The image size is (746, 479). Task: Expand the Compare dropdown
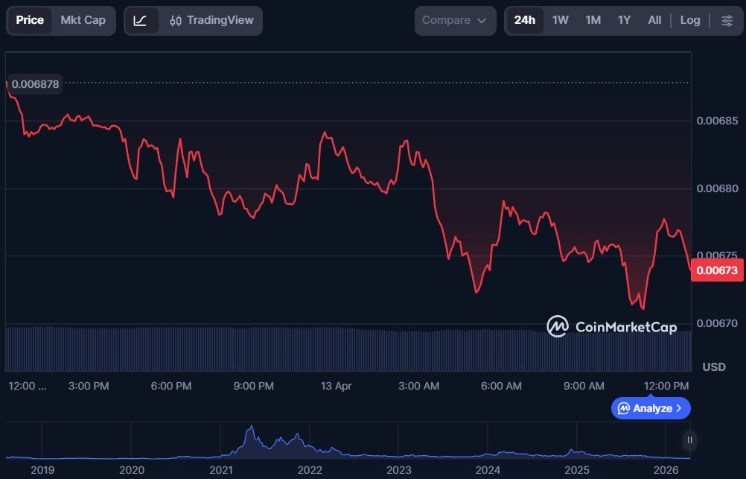click(x=454, y=20)
